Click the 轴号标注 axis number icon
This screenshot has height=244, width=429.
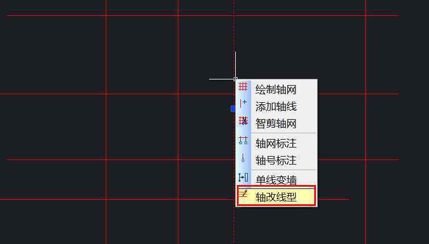pos(243,158)
